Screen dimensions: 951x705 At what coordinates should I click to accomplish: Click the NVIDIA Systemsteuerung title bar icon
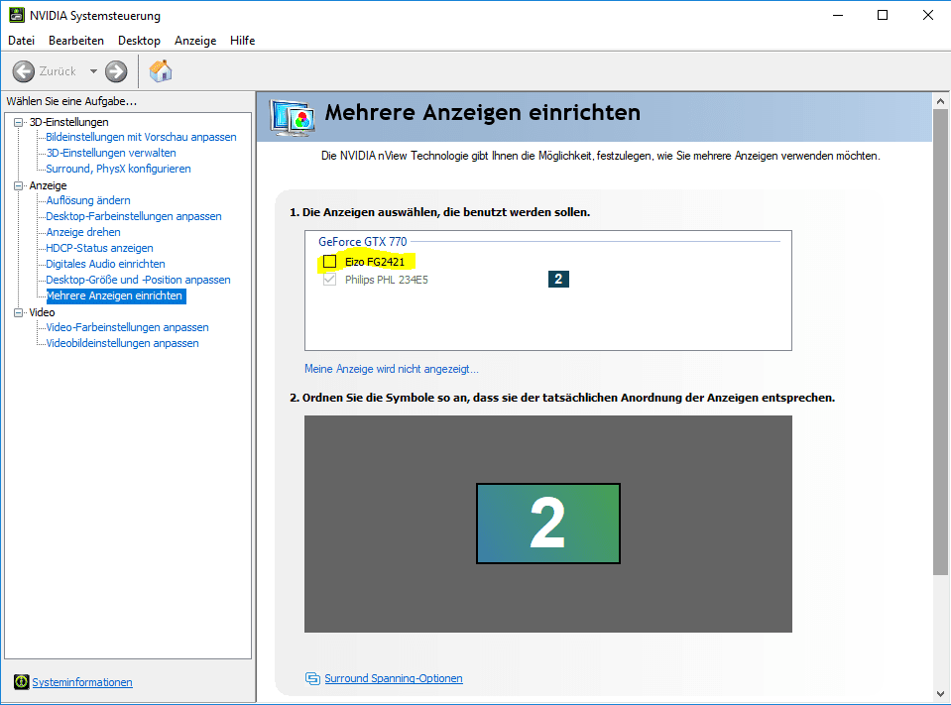tap(17, 15)
